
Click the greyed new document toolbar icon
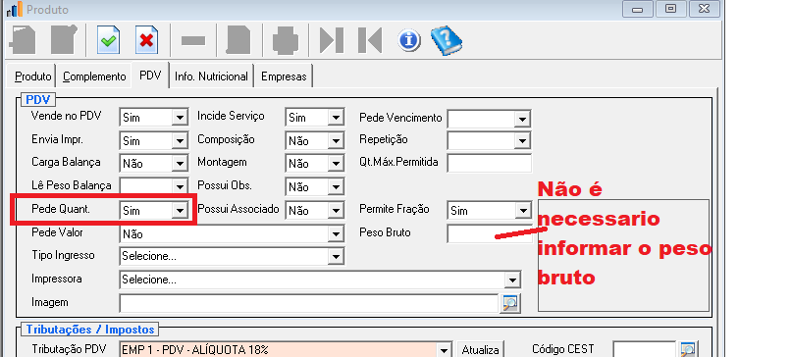(23, 40)
